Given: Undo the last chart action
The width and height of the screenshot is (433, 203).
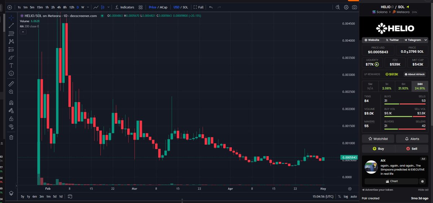Looking at the screenshot, I should coord(211,7).
